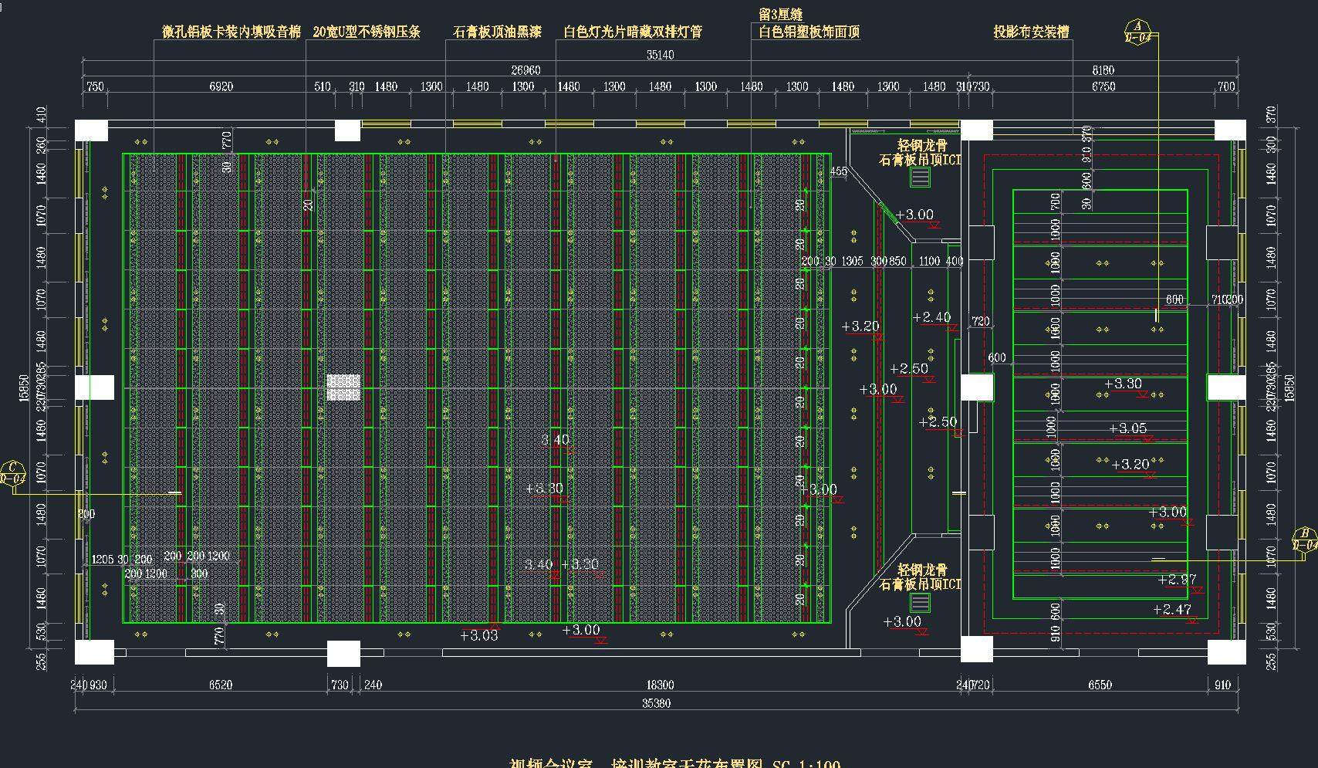
Task: Click the 留3厘缝 annotation text
Action: tap(780, 15)
